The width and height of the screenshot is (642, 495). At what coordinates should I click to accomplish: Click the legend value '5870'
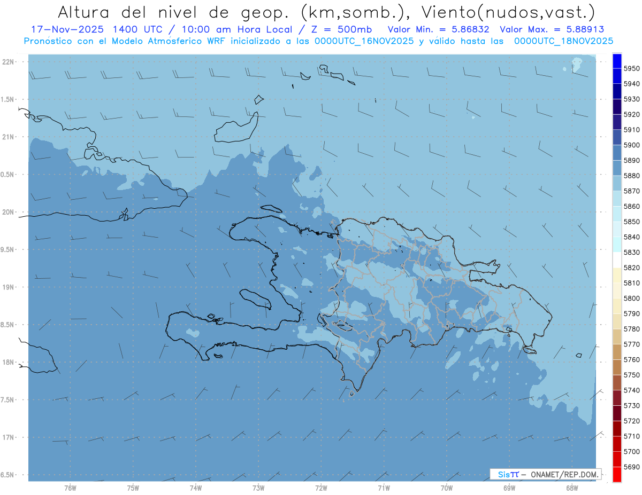click(632, 191)
